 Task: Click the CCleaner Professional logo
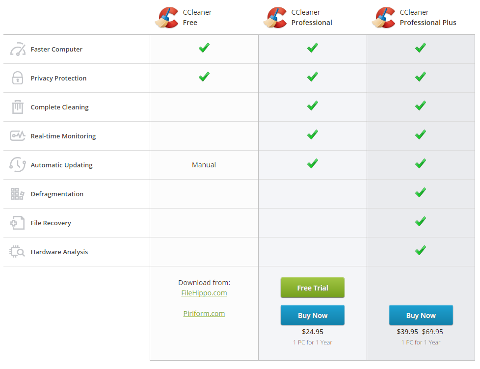pyautogui.click(x=275, y=18)
